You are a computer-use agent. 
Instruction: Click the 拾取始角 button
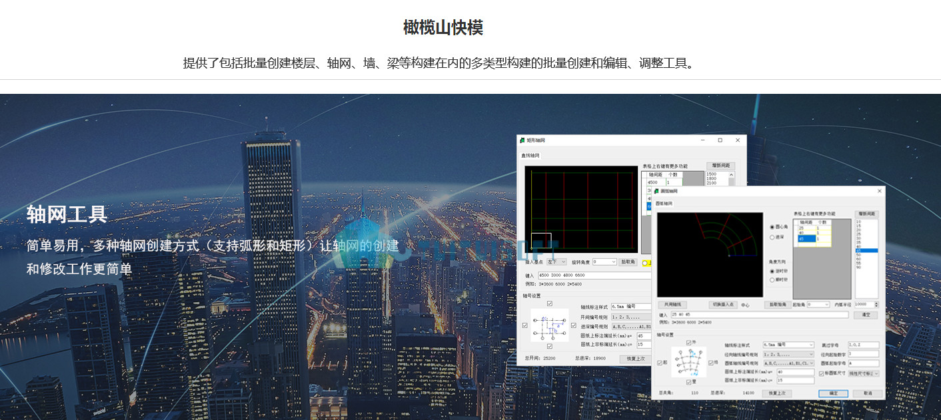778,304
